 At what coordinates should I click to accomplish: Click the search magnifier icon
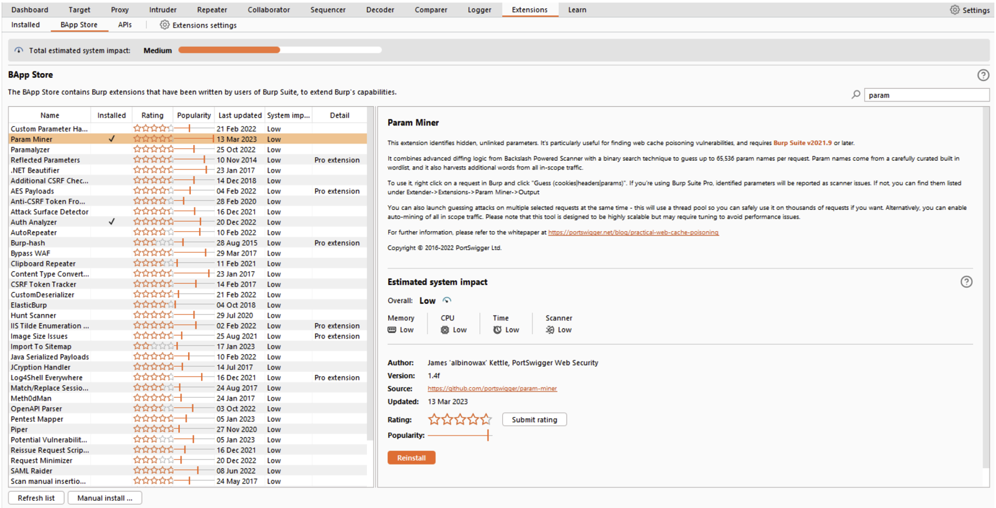pos(856,95)
